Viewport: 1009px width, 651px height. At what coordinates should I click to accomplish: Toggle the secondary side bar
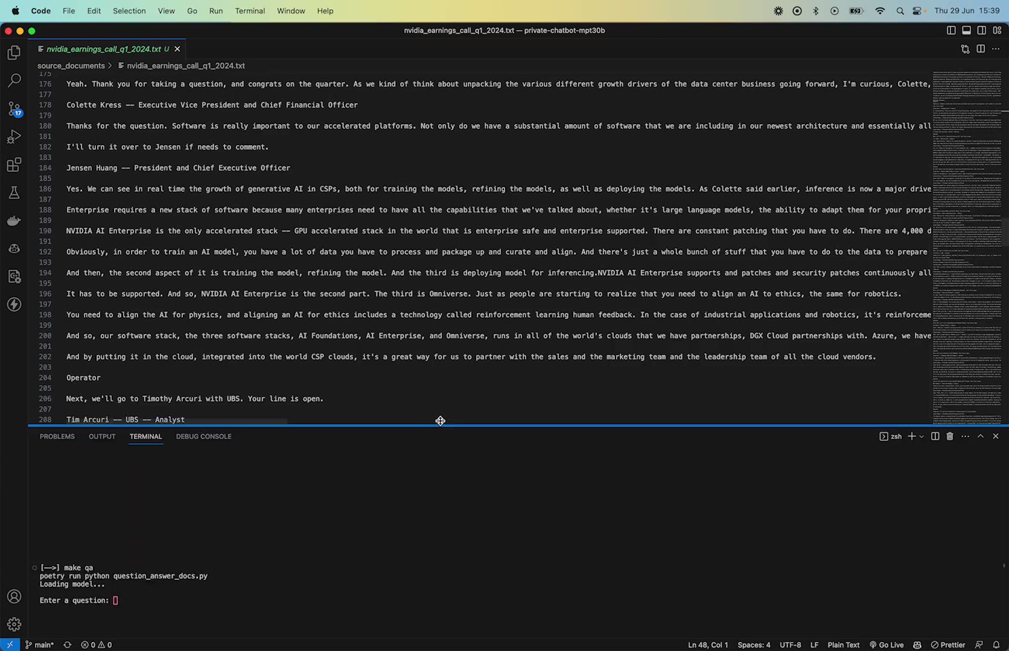click(x=982, y=30)
